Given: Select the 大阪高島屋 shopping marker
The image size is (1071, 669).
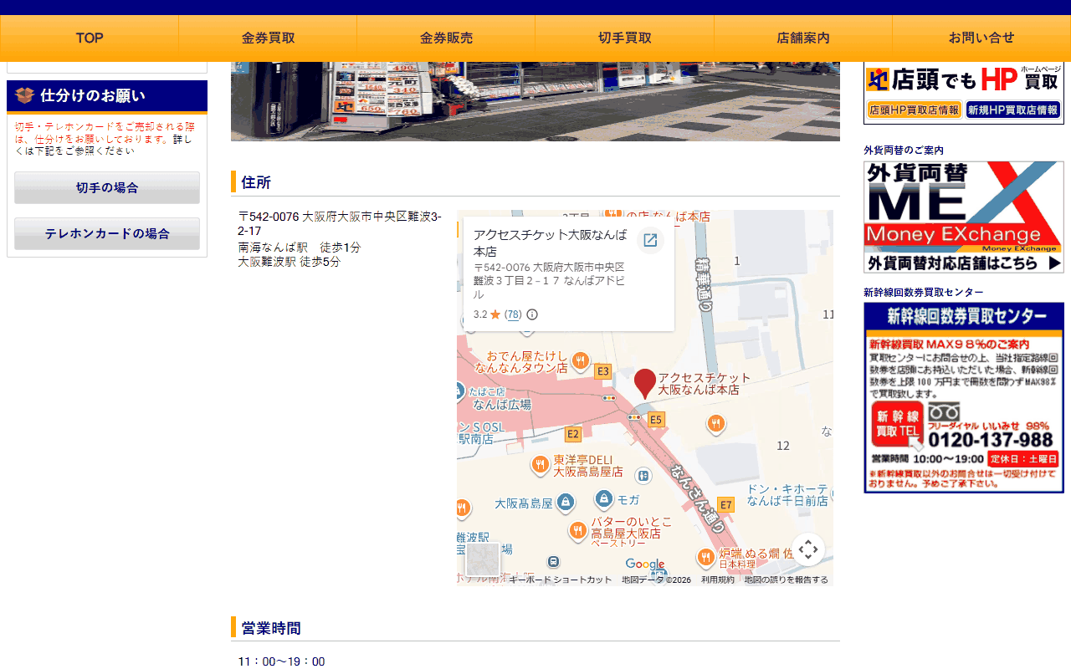Looking at the screenshot, I should (566, 502).
